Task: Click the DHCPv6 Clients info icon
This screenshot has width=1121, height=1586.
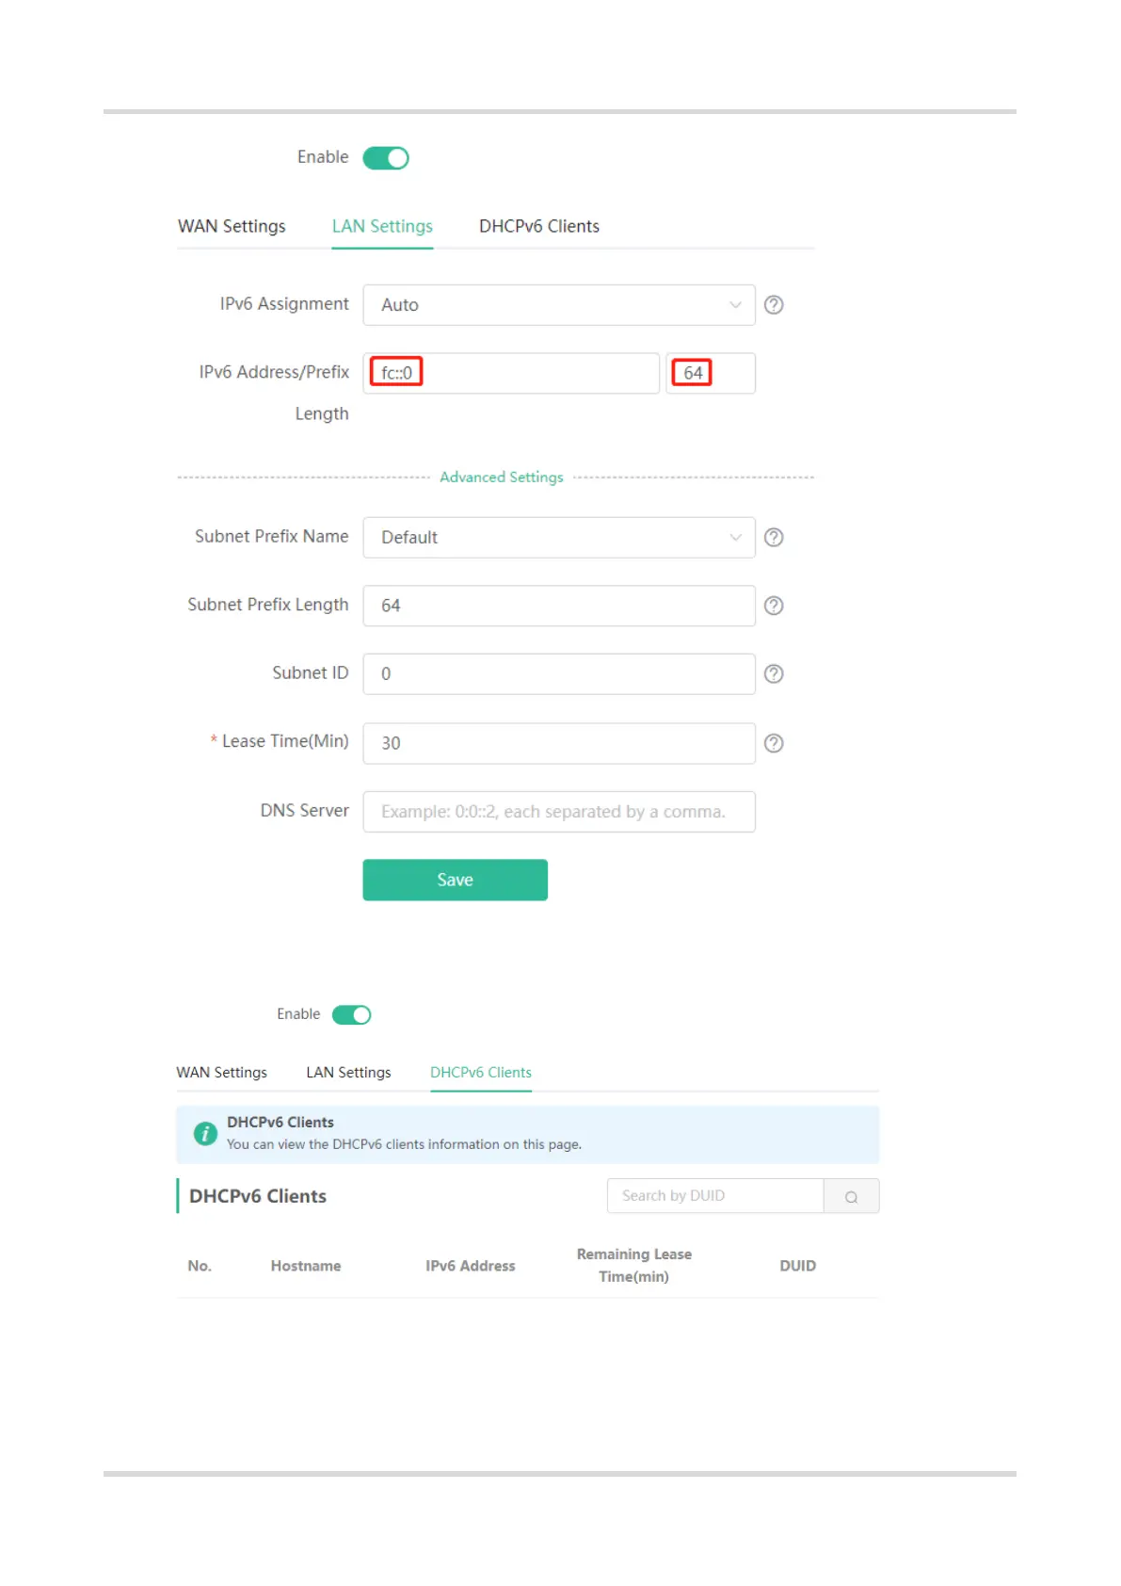Action: [x=205, y=1133]
